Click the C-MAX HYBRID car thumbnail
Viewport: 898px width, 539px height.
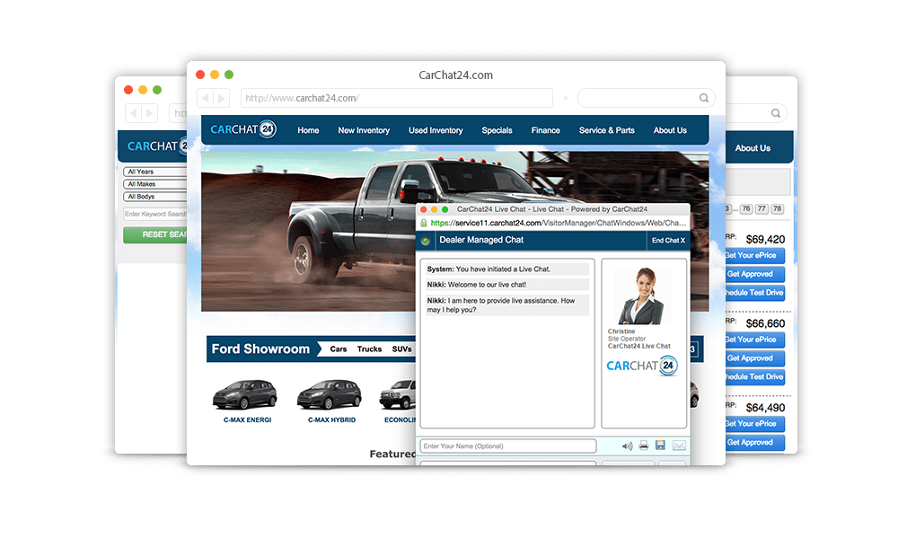tap(330, 394)
